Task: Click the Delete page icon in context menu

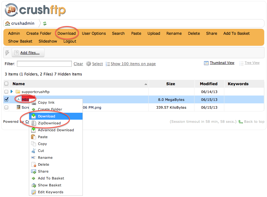Action: tap(34, 164)
